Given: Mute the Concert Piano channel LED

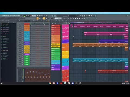Looking at the screenshot, I should point(18,30).
